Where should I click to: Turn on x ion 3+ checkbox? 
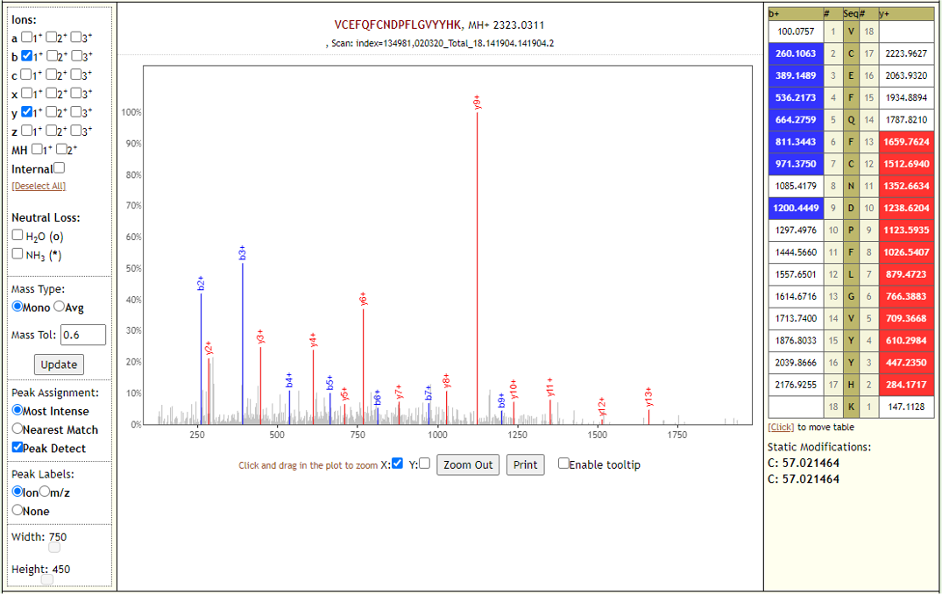click(76, 93)
